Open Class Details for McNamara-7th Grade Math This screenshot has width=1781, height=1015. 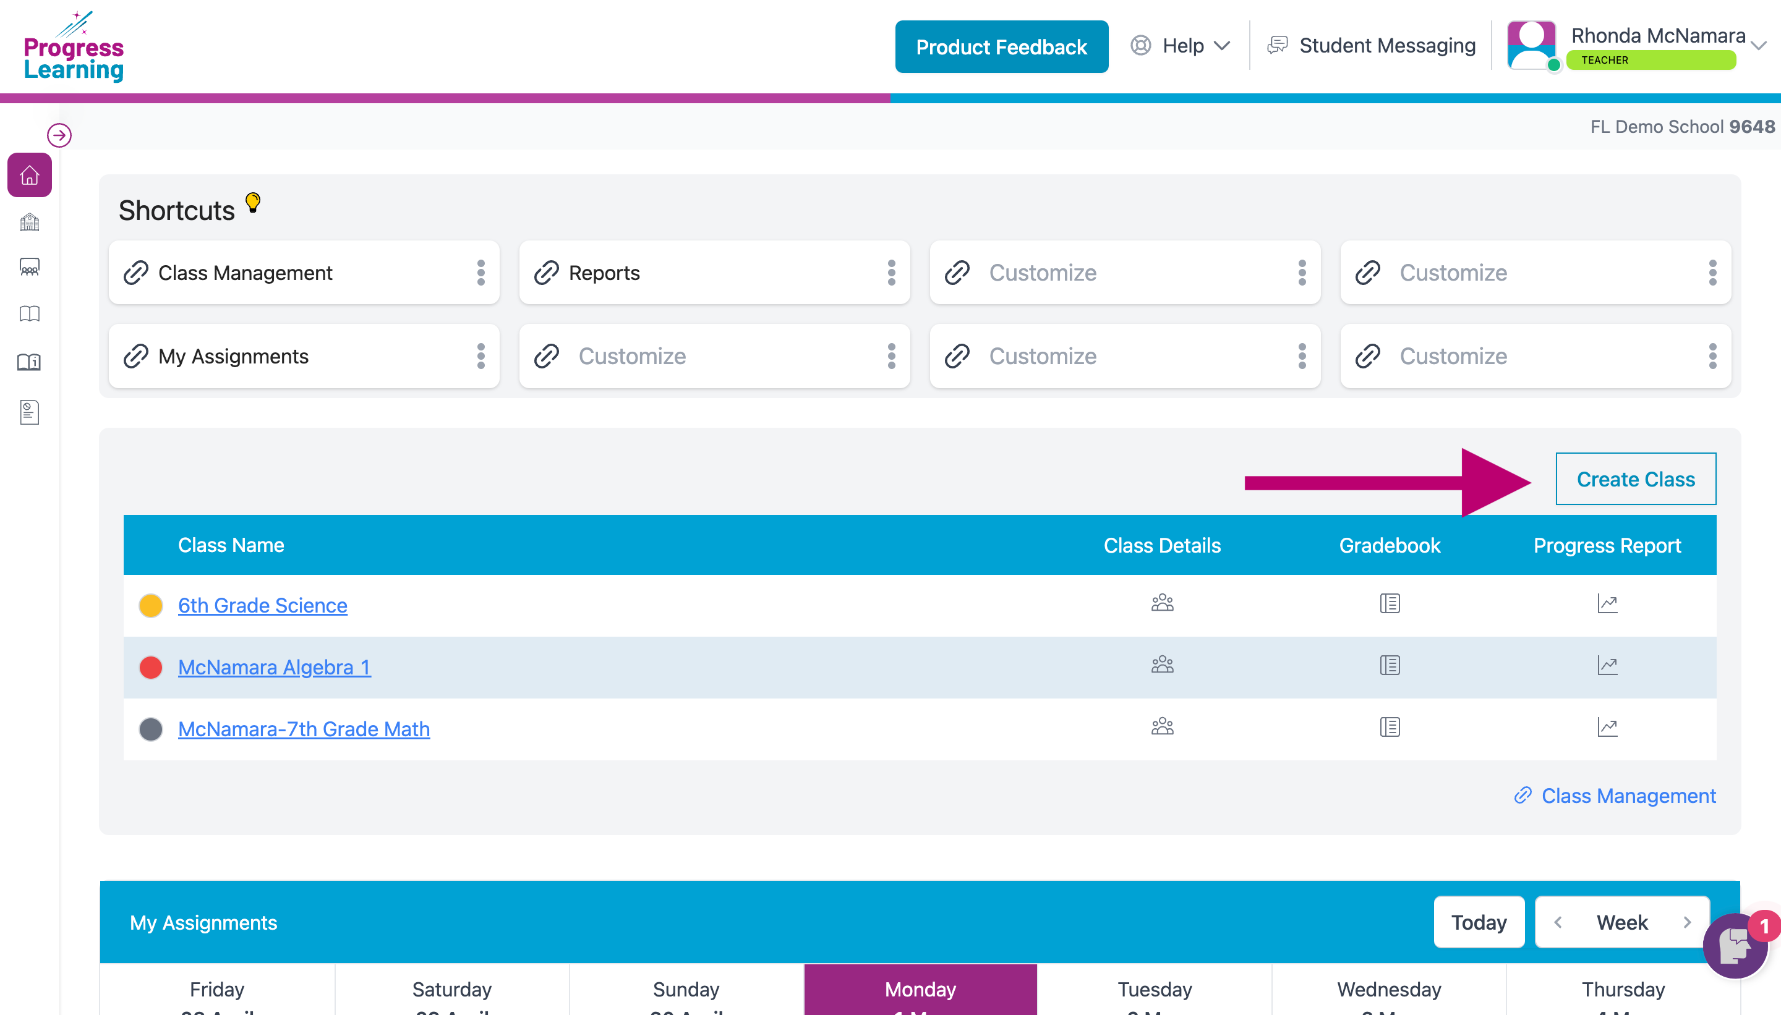tap(1162, 727)
